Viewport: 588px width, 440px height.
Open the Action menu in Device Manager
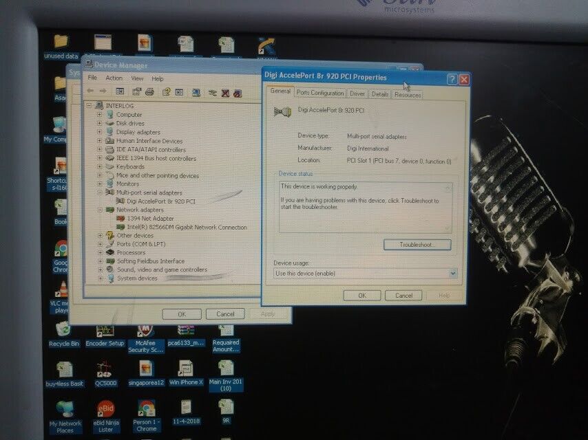coord(114,78)
